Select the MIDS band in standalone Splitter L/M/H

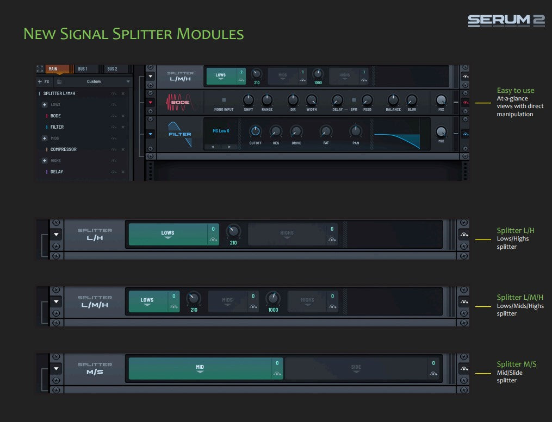(x=227, y=301)
